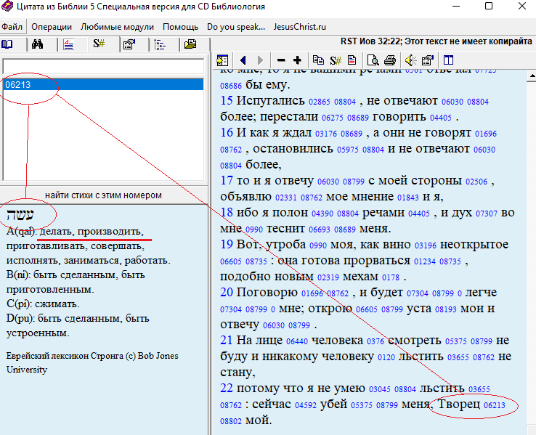Viewport: 536px width, 435px height.
Task: Open the binoculars search tab
Action: point(38,44)
